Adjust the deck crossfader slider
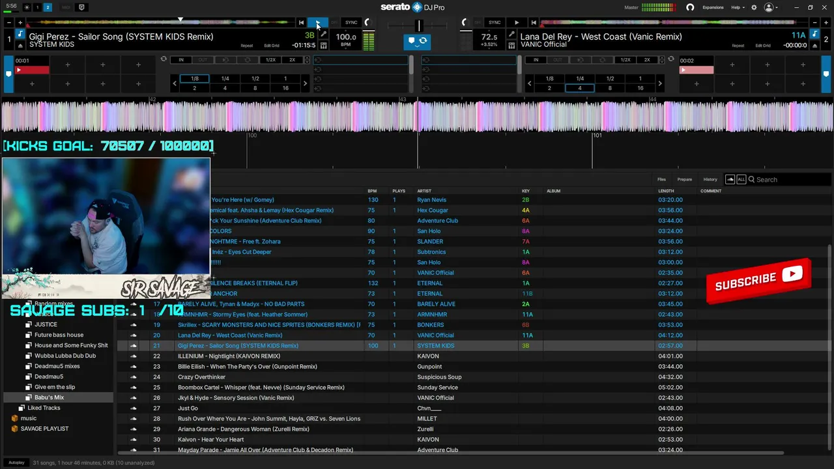This screenshot has height=469, width=834. coord(420,25)
